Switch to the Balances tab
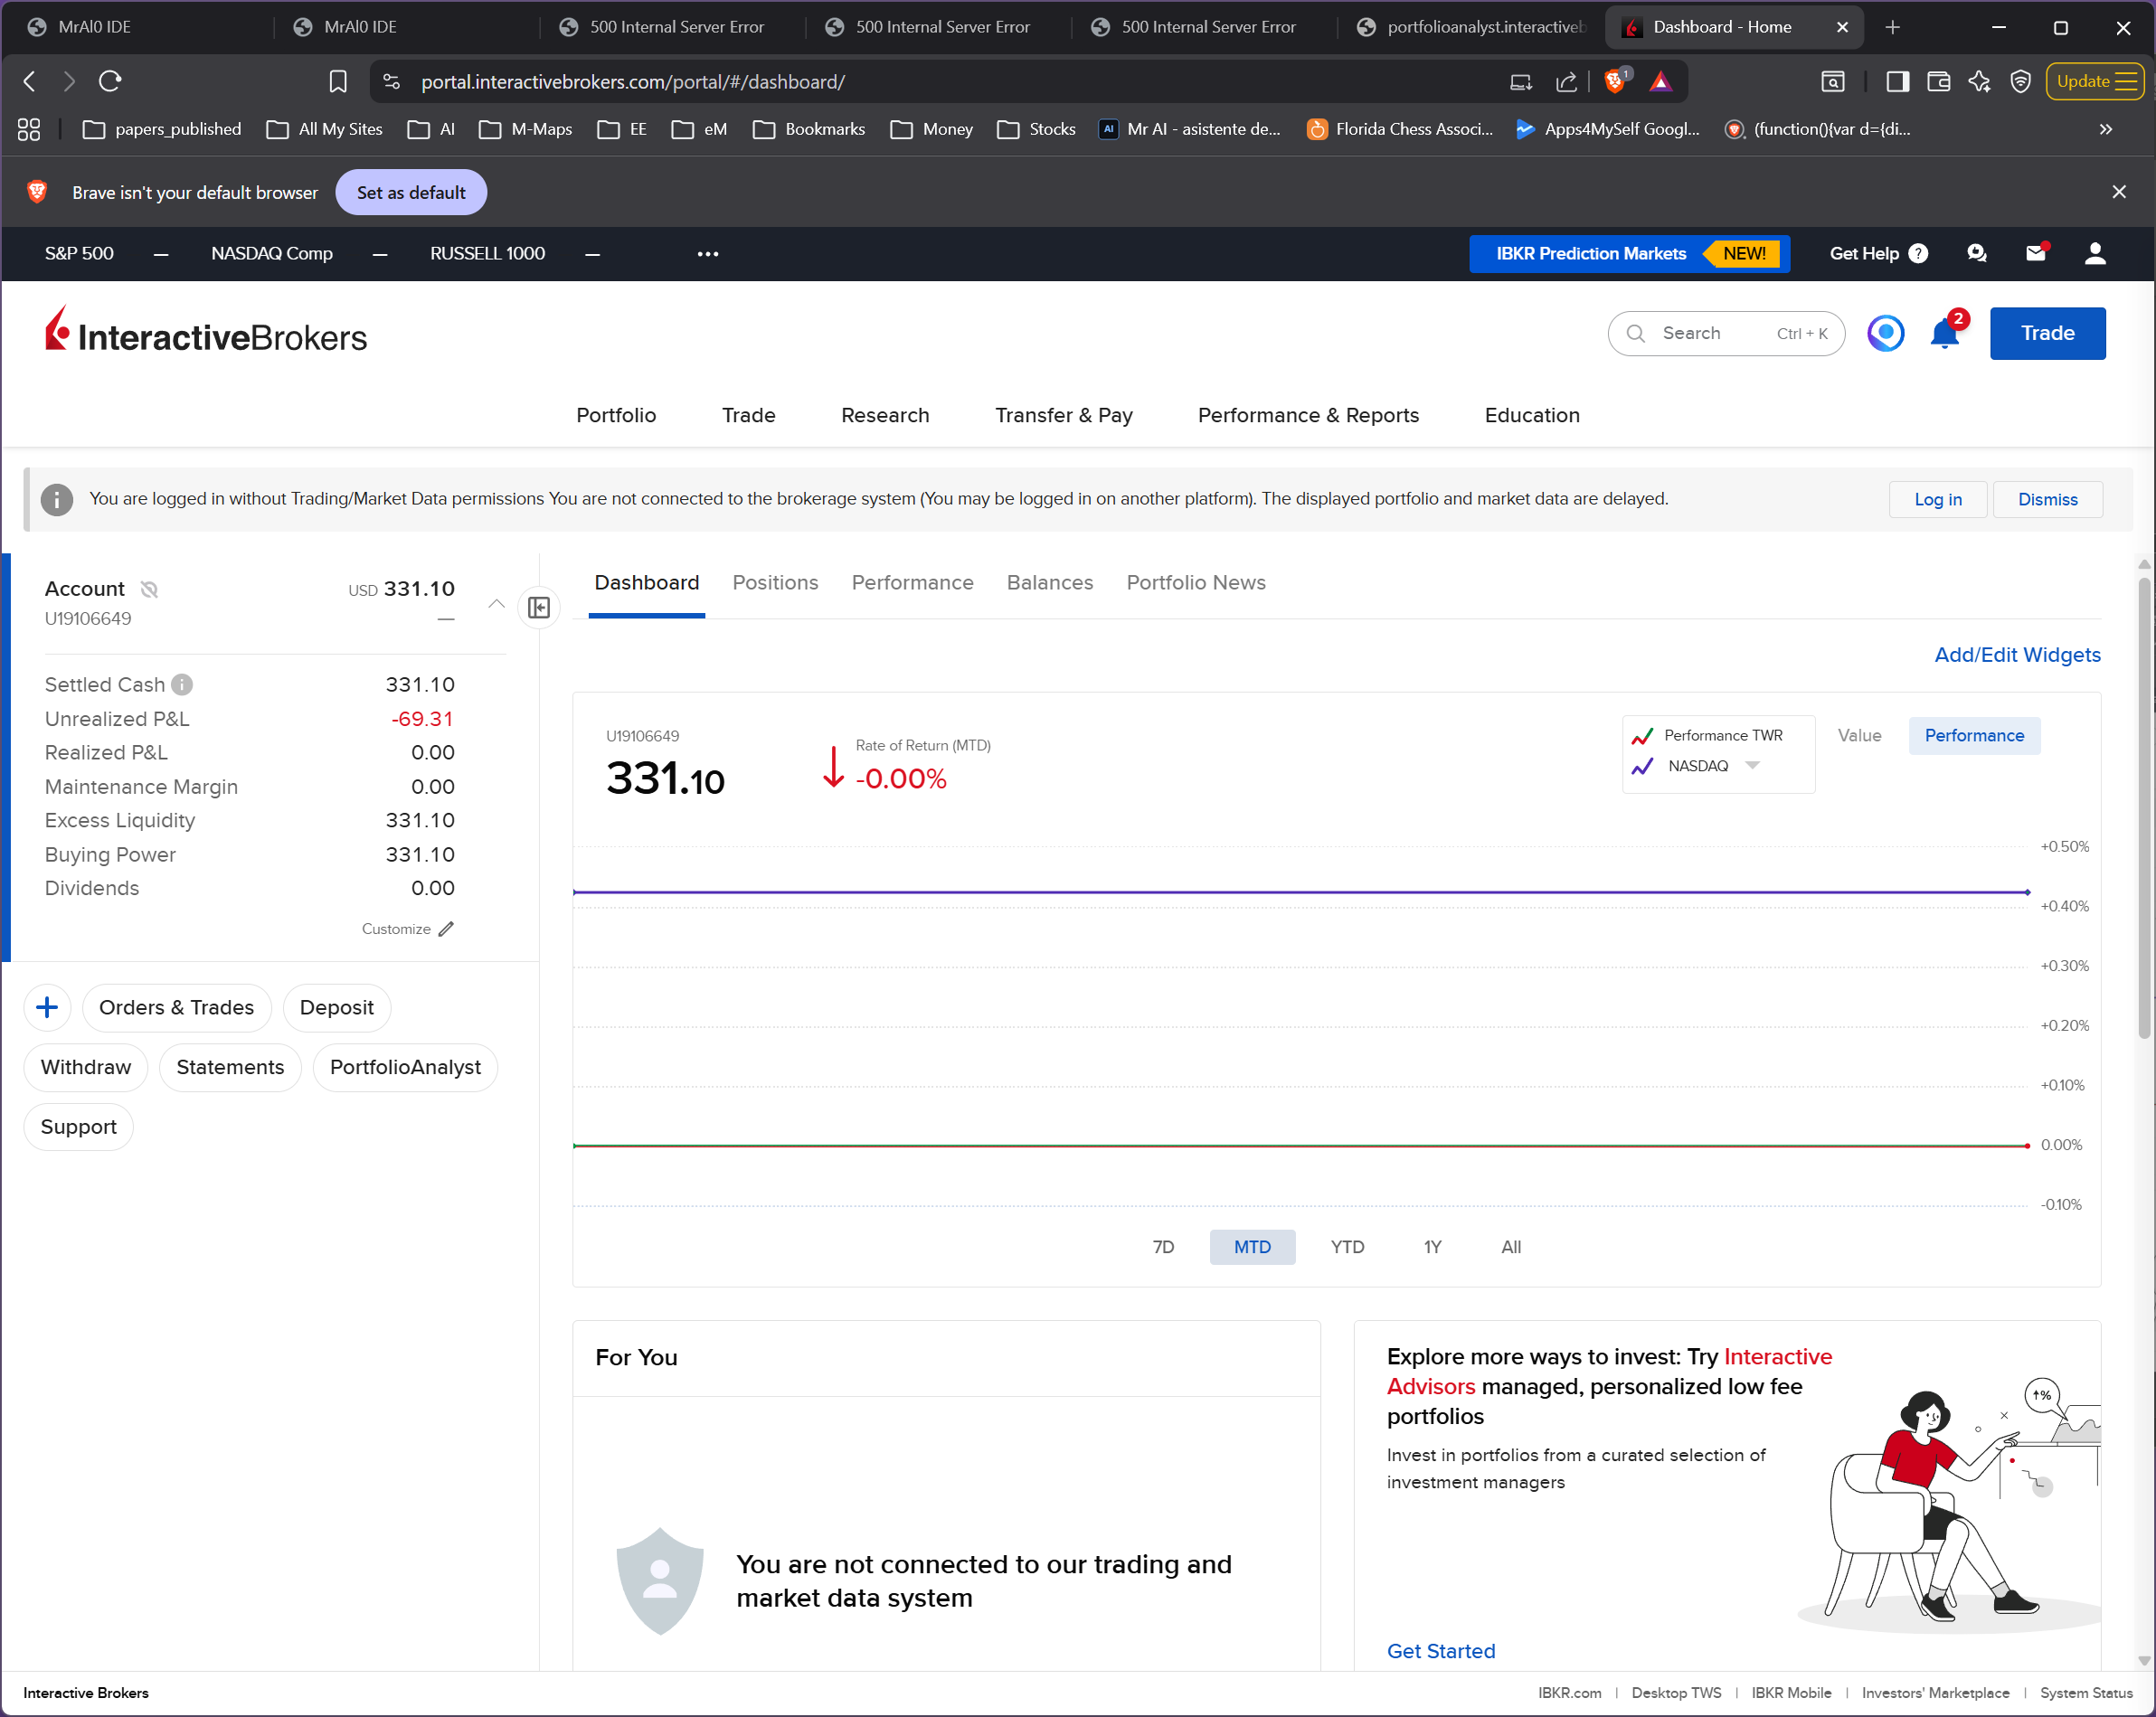Image resolution: width=2156 pixels, height=1717 pixels. click(x=1050, y=582)
